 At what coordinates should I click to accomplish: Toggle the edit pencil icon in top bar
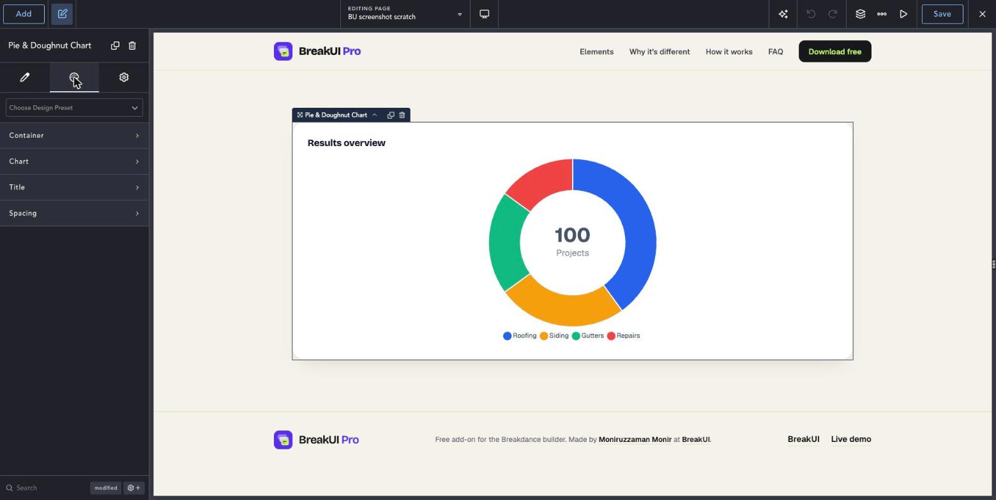62,13
